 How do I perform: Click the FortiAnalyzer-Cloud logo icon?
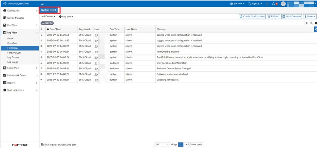(5, 4)
